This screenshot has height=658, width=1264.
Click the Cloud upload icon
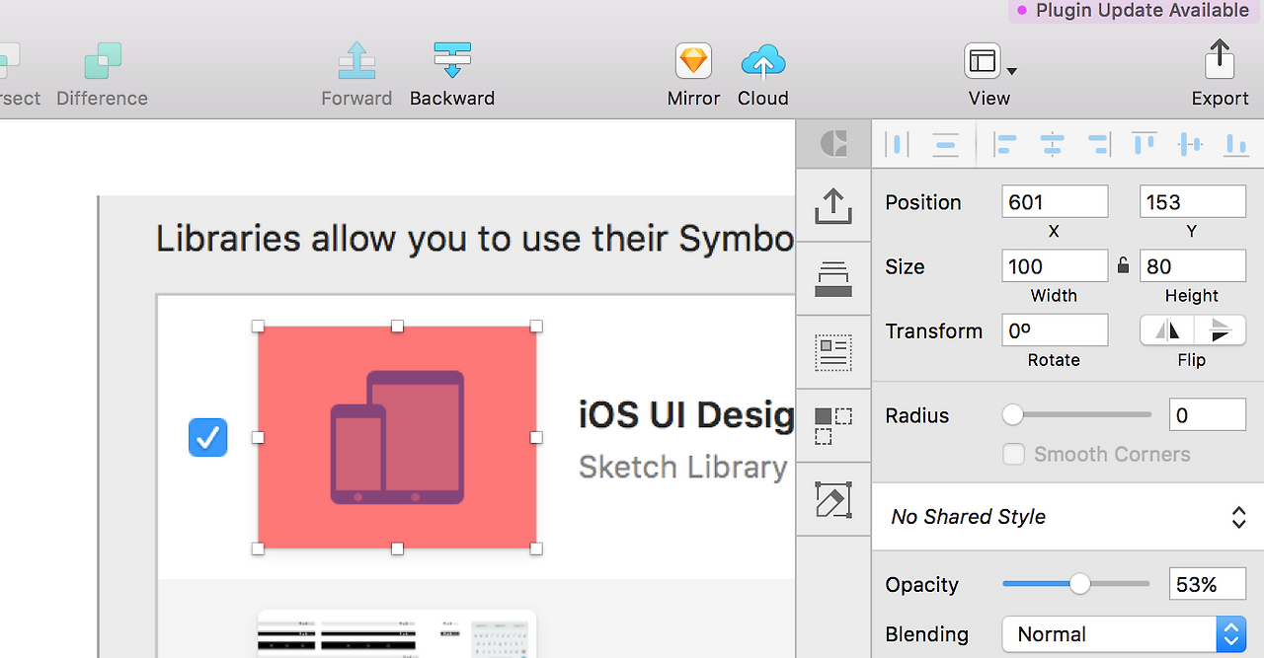[763, 61]
